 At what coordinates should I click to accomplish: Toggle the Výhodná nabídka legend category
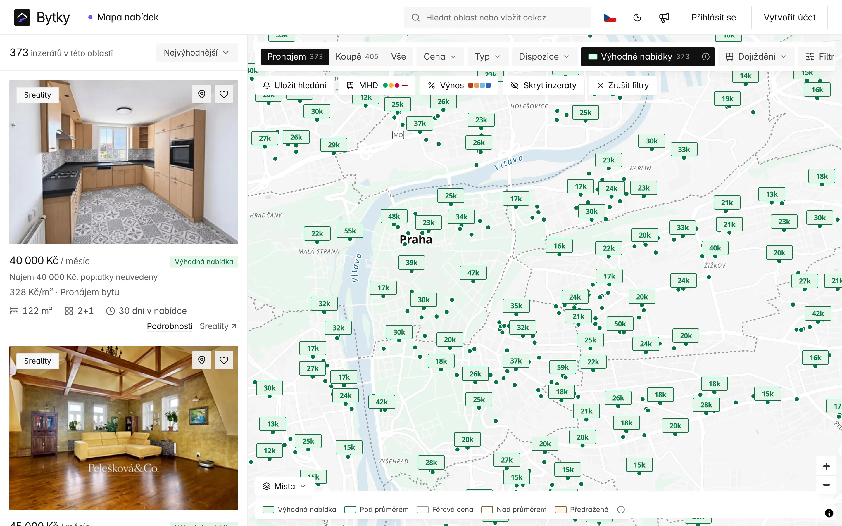(299, 510)
